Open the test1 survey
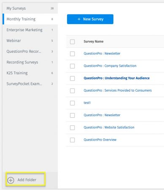Viewport: 164px width, 190px height. (87, 103)
